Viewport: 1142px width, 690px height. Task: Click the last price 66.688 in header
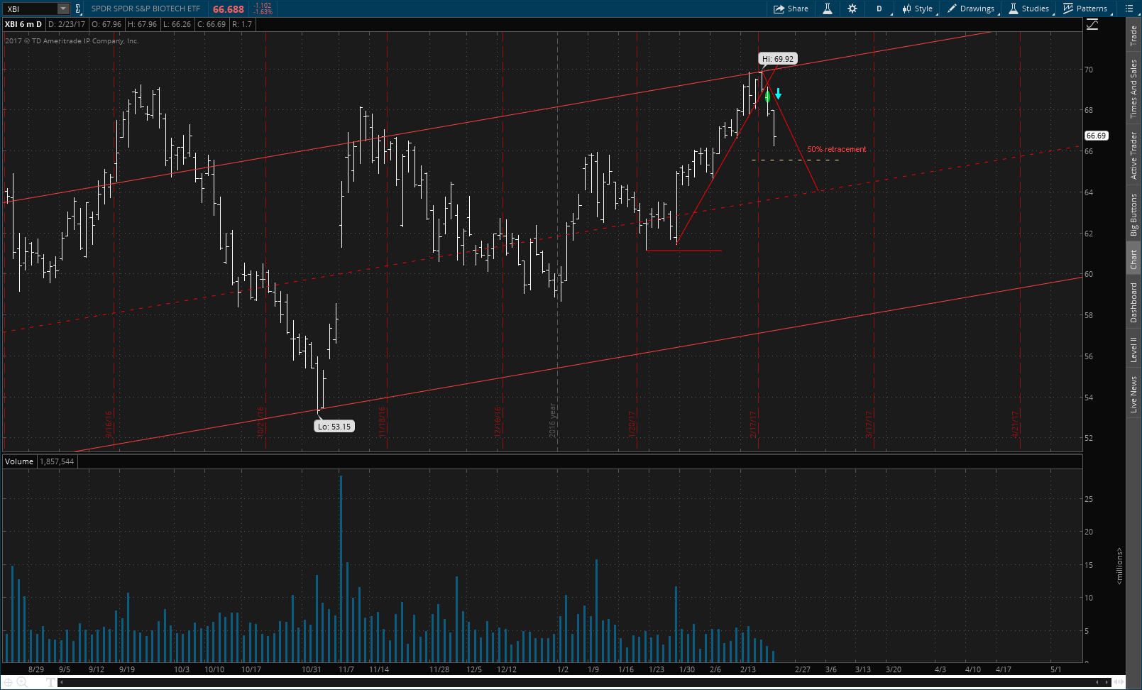pyautogui.click(x=229, y=9)
